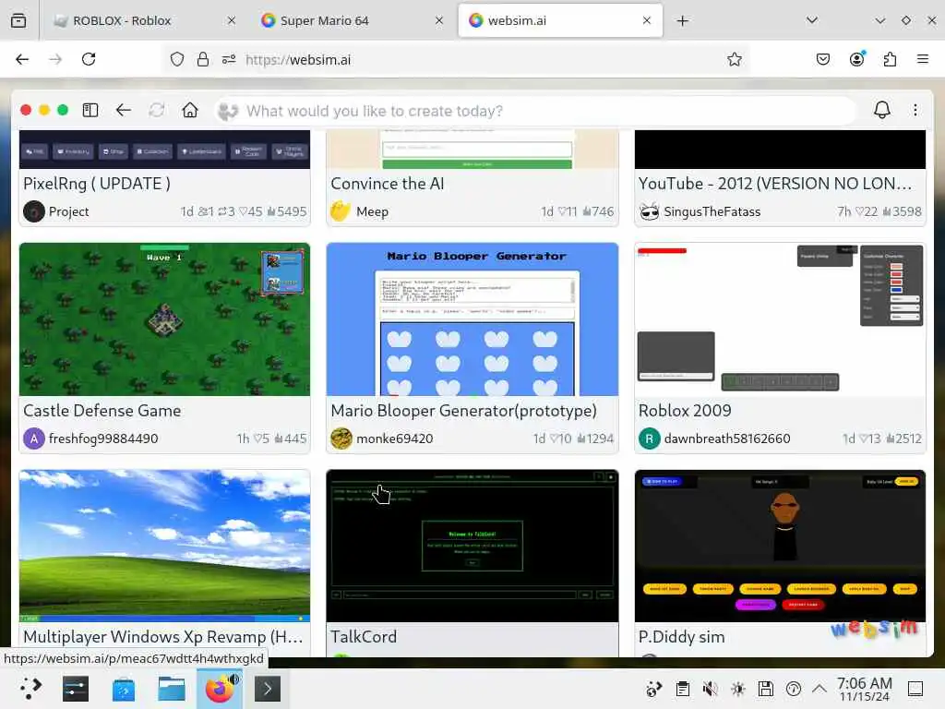The height and width of the screenshot is (709, 945).
Task: Open the Pocket save icon
Action: (823, 59)
